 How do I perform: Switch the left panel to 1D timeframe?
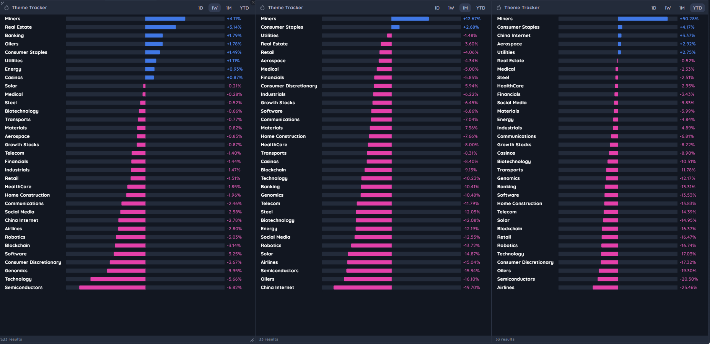[x=200, y=8]
